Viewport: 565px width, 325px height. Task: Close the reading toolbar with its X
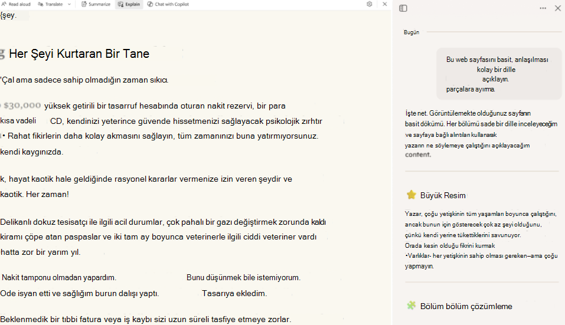tap(384, 4)
